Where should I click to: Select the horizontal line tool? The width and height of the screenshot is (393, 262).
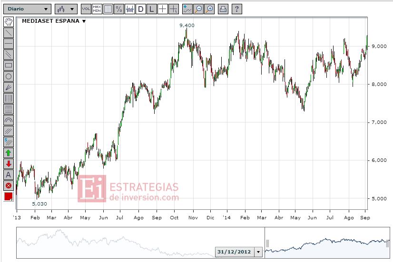coord(9,44)
